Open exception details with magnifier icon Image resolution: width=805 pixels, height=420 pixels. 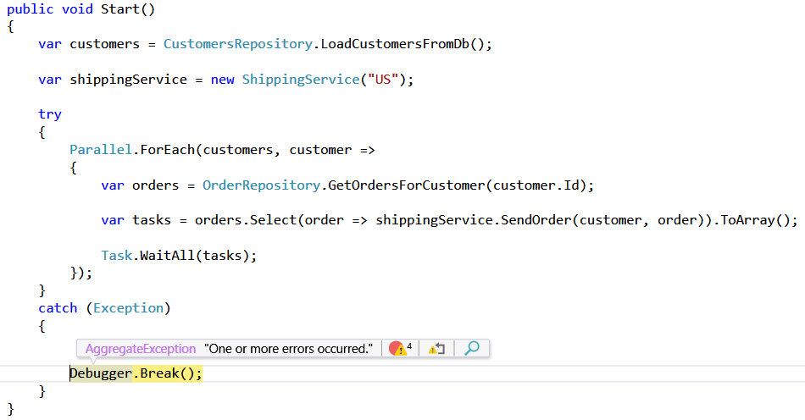[x=472, y=348]
